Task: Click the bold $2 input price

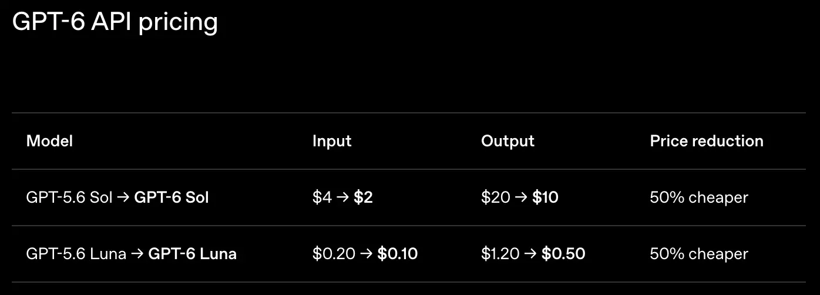Action: pos(363,197)
